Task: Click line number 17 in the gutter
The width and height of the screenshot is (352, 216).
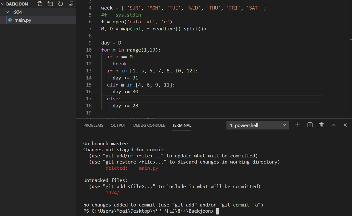Action: tap(89, 99)
